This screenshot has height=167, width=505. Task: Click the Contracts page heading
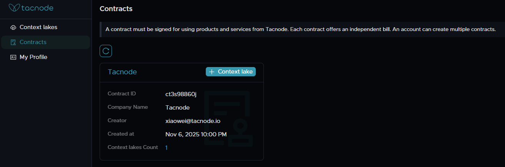(x=116, y=9)
